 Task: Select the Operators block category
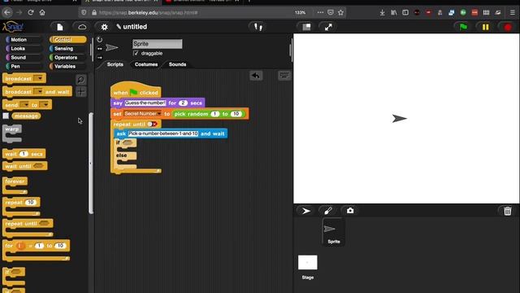click(67, 58)
